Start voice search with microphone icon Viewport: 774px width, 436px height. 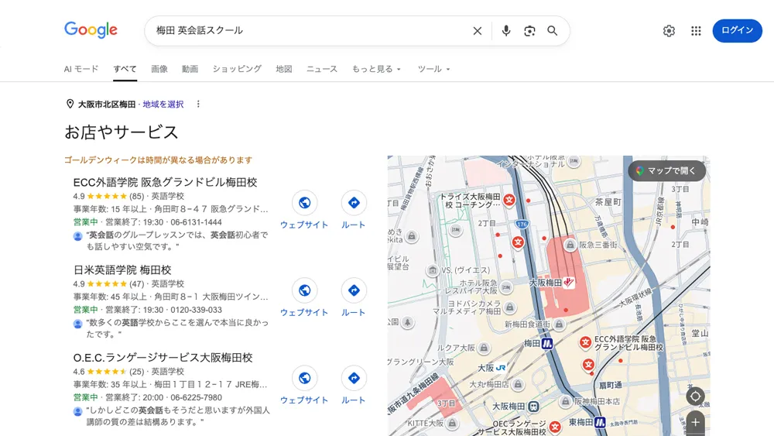coord(506,31)
